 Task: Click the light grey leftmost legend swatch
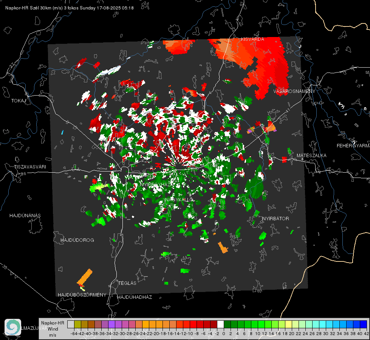[x=71, y=324]
